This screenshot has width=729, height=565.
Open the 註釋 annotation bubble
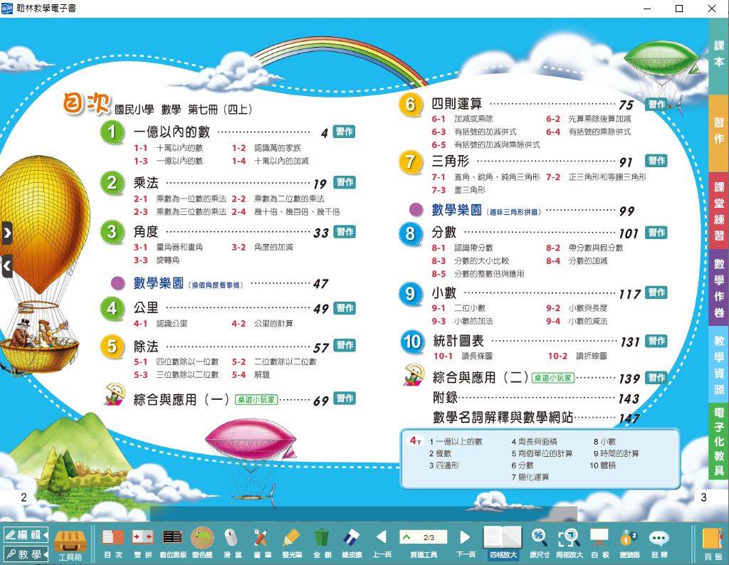[x=659, y=544]
